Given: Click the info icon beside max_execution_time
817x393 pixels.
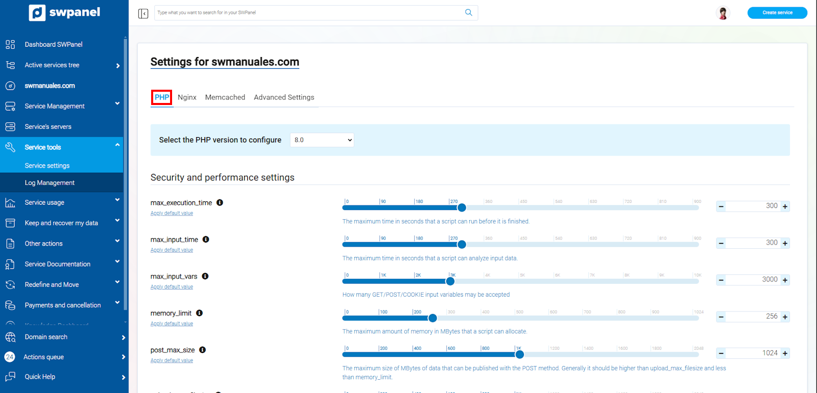Looking at the screenshot, I should [x=220, y=202].
